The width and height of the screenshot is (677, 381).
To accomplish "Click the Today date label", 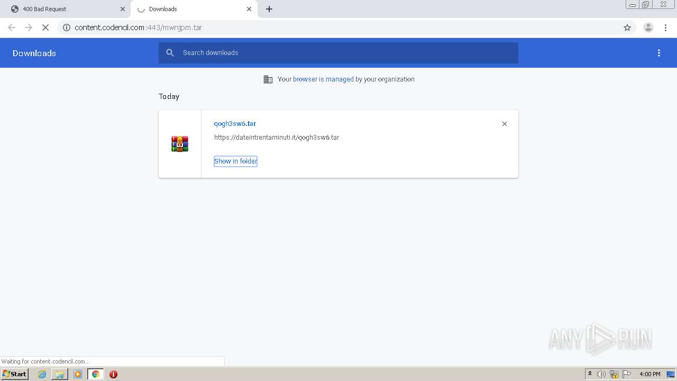I will click(169, 96).
